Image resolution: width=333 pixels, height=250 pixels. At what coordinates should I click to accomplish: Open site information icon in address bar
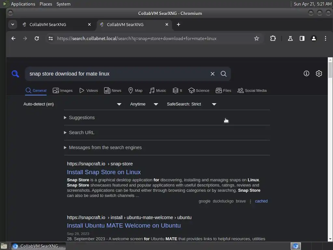click(50, 38)
